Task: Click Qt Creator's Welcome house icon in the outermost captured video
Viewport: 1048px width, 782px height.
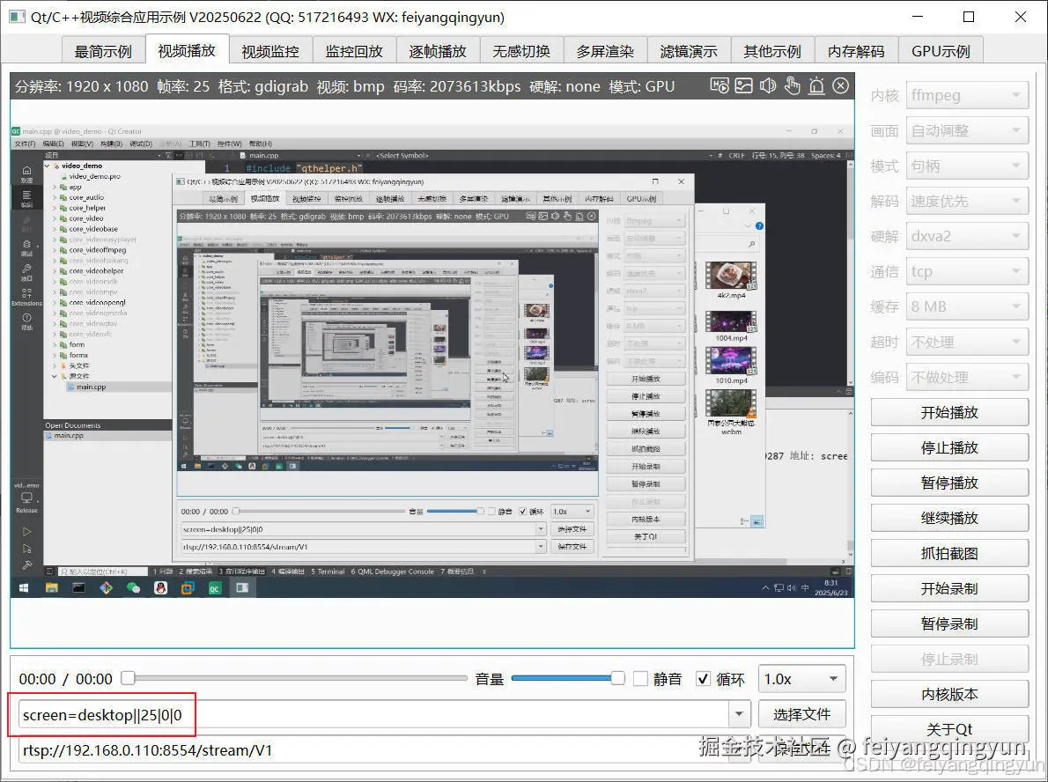Action: click(26, 173)
